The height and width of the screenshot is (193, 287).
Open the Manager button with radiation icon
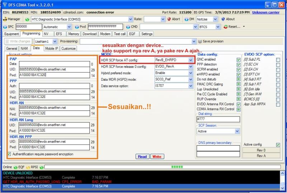pos(11,19)
